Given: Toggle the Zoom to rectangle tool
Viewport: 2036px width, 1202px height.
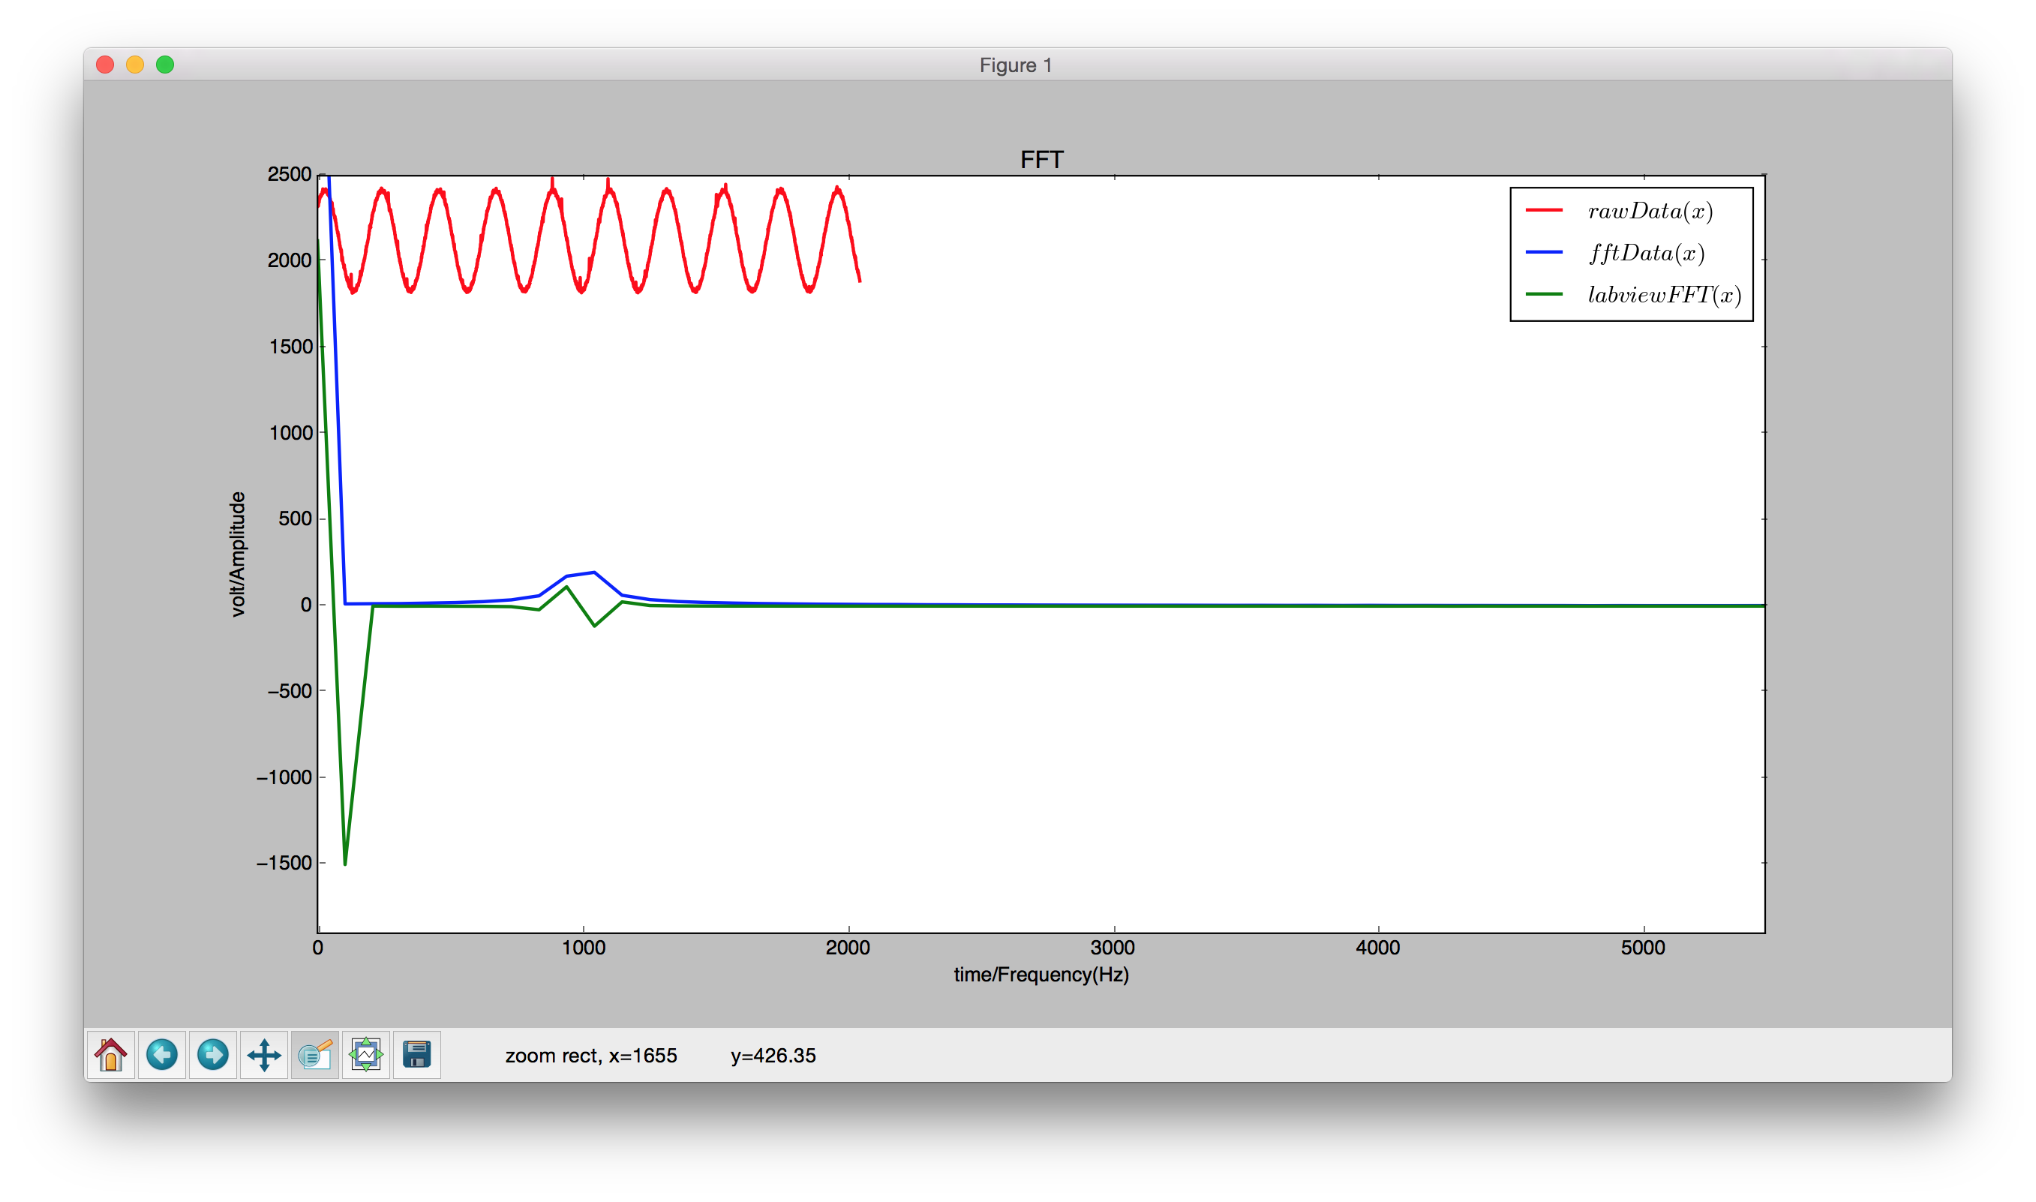Looking at the screenshot, I should tap(315, 1055).
